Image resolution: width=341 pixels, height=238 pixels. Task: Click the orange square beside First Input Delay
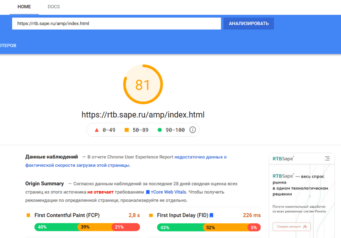coord(151,215)
